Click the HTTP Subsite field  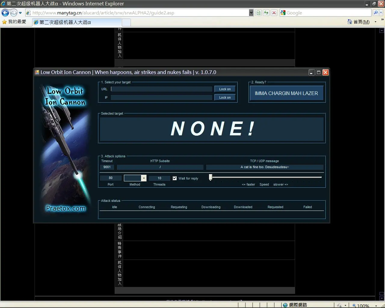tap(160, 167)
